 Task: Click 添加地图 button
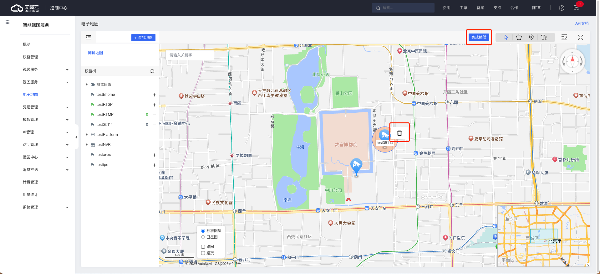click(143, 38)
